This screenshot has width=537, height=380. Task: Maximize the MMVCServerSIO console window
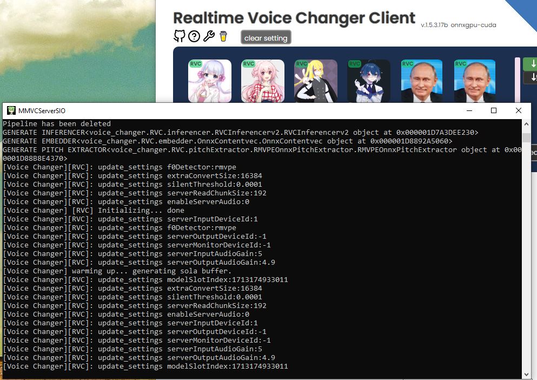pos(494,110)
